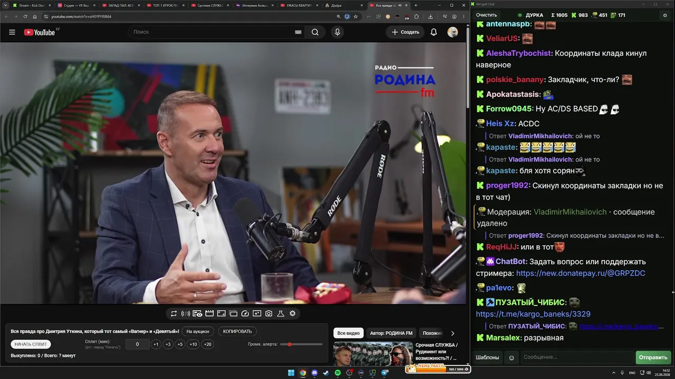Open Discord from the taskbar

(314, 373)
